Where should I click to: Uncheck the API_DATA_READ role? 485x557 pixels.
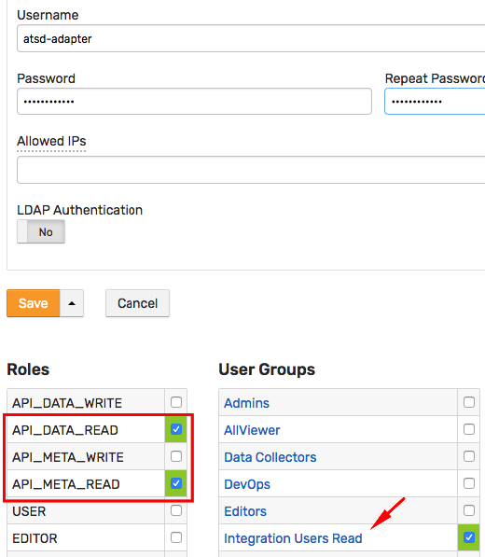point(176,429)
